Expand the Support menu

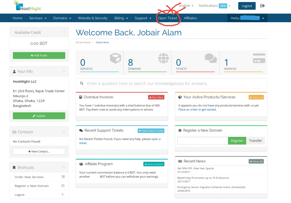(x=143, y=18)
